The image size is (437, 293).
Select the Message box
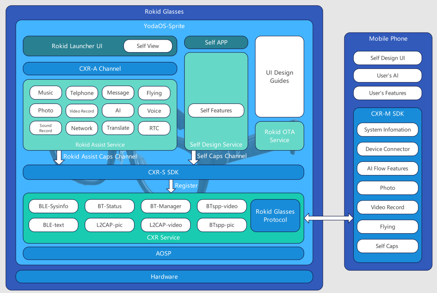pyautogui.click(x=118, y=93)
